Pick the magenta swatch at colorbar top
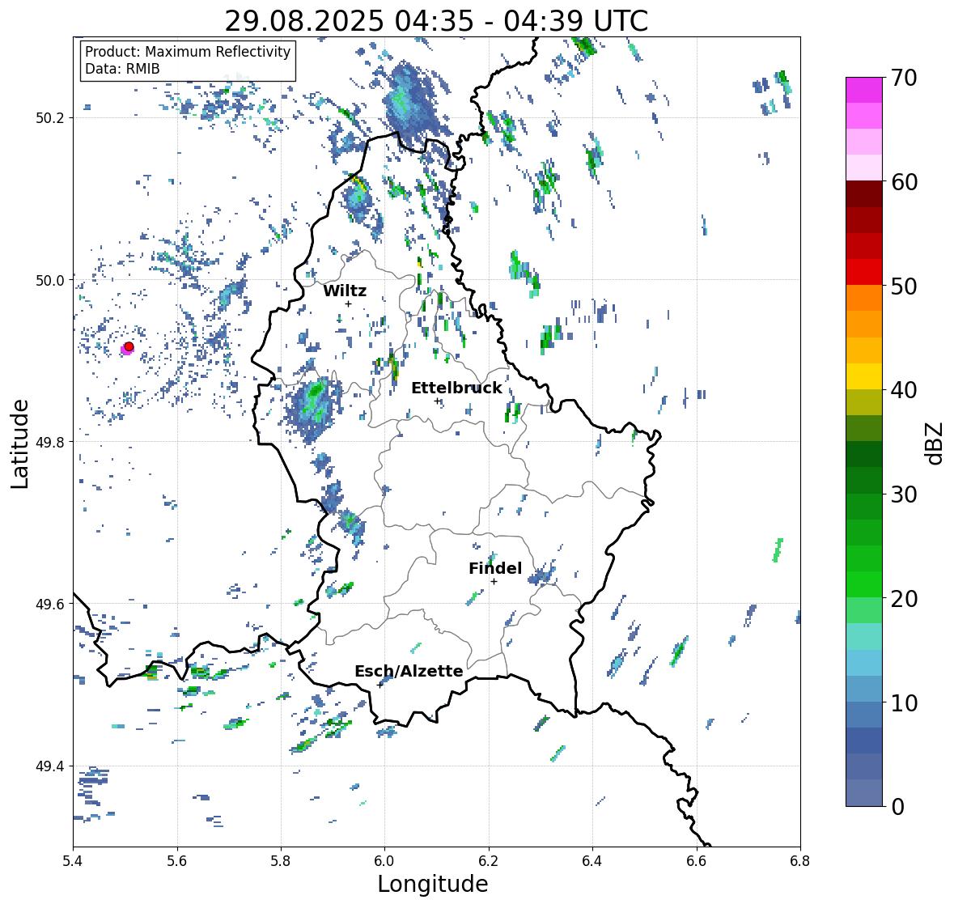 click(864, 90)
